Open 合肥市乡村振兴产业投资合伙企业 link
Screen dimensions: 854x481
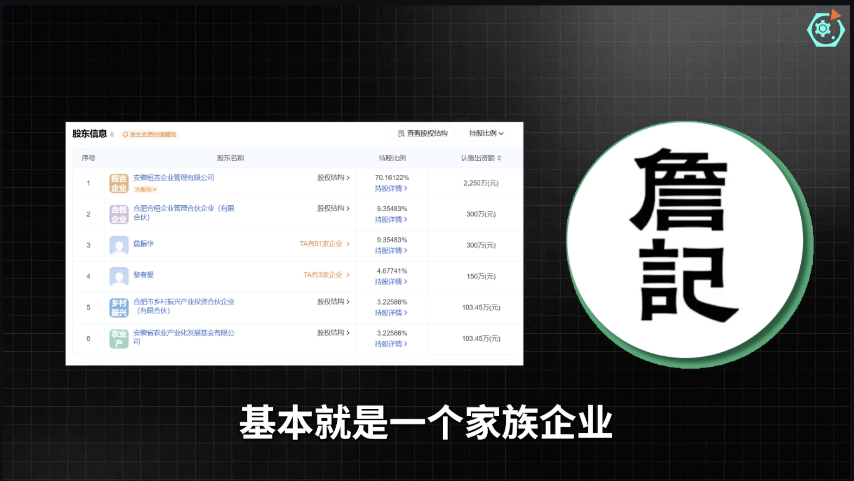(x=184, y=306)
